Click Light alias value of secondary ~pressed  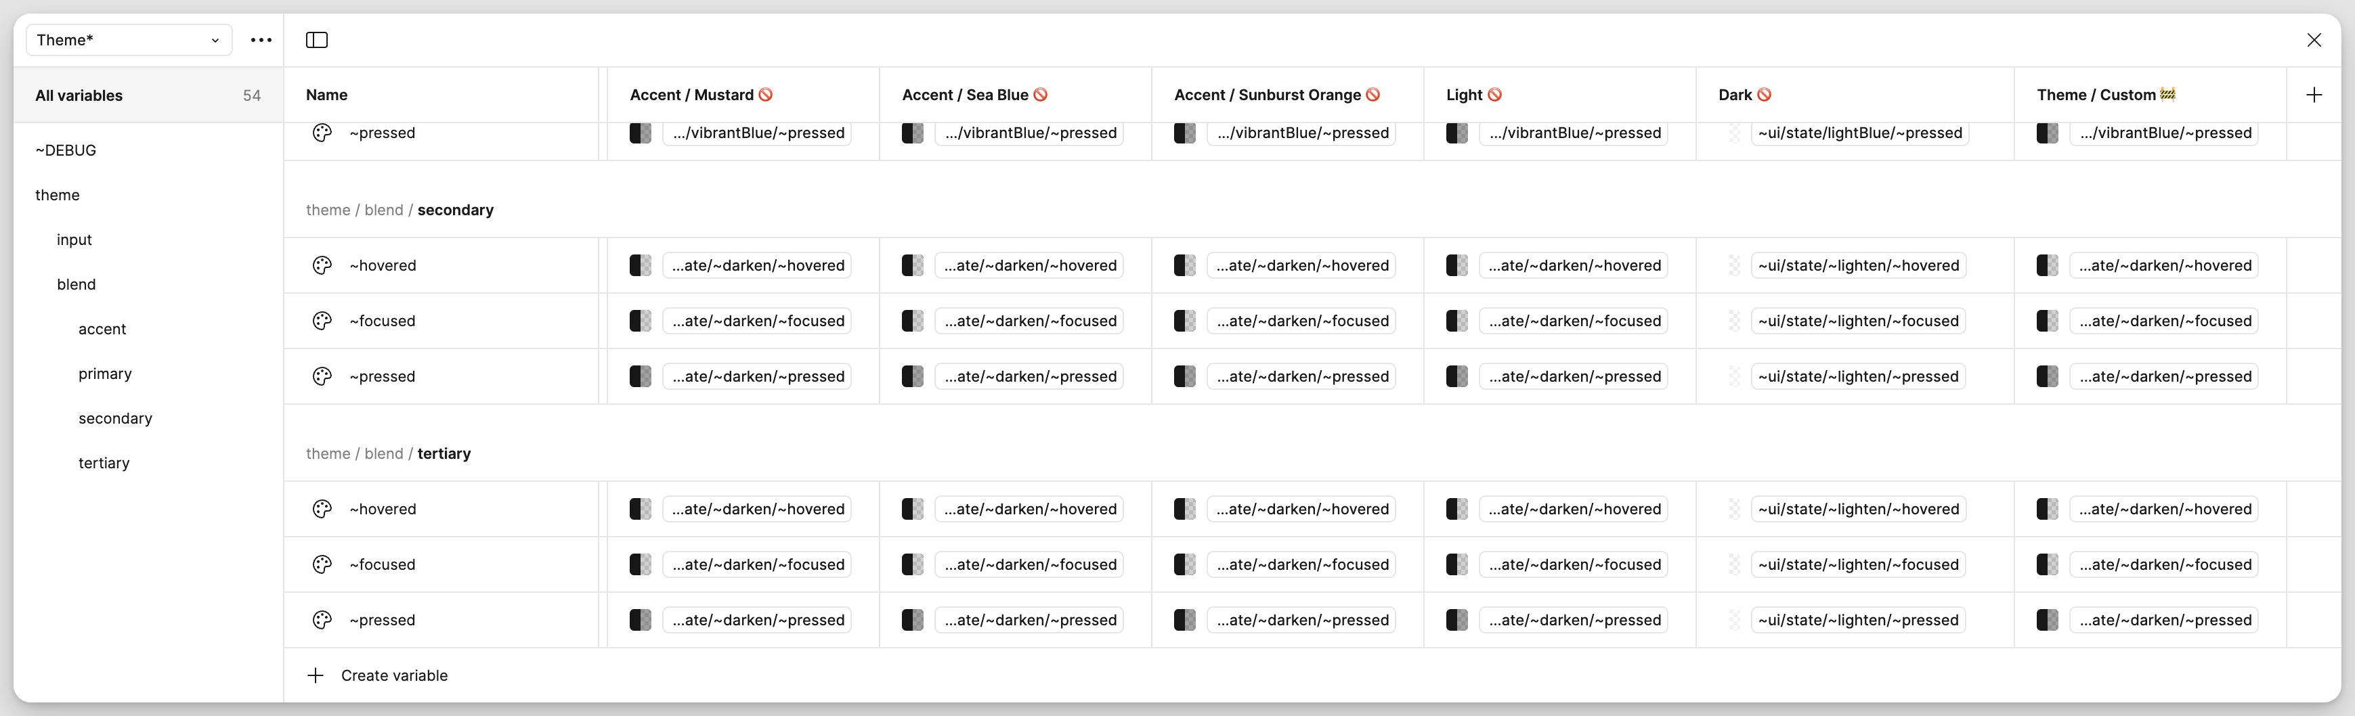point(1575,376)
